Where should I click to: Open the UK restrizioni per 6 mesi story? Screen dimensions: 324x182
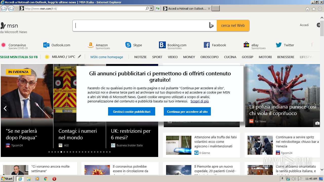coord(131,134)
